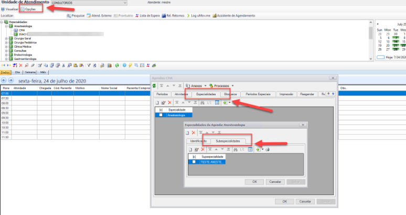This screenshot has height=215, width=406.
Task: Open the Visualizar menu
Action: click(x=9, y=9)
